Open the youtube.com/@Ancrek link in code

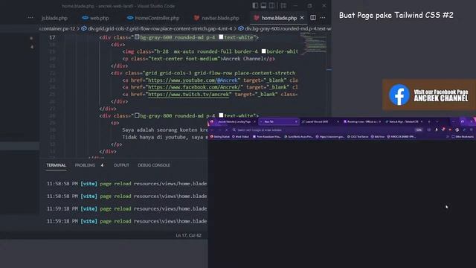pos(193,80)
